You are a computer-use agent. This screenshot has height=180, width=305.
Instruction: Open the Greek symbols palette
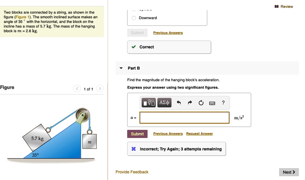[x=164, y=103]
